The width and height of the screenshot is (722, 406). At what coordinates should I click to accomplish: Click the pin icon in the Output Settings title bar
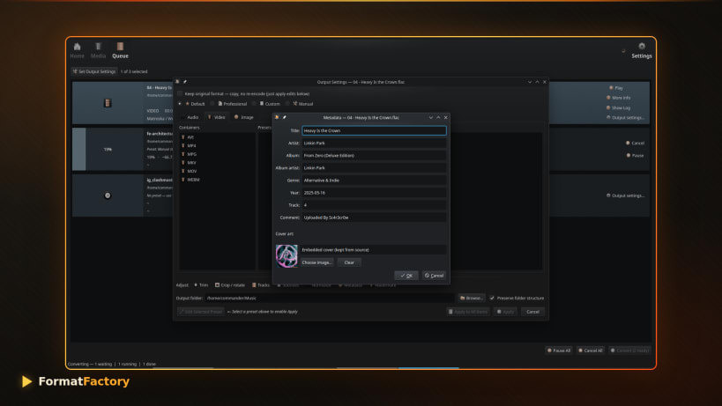[185, 82]
